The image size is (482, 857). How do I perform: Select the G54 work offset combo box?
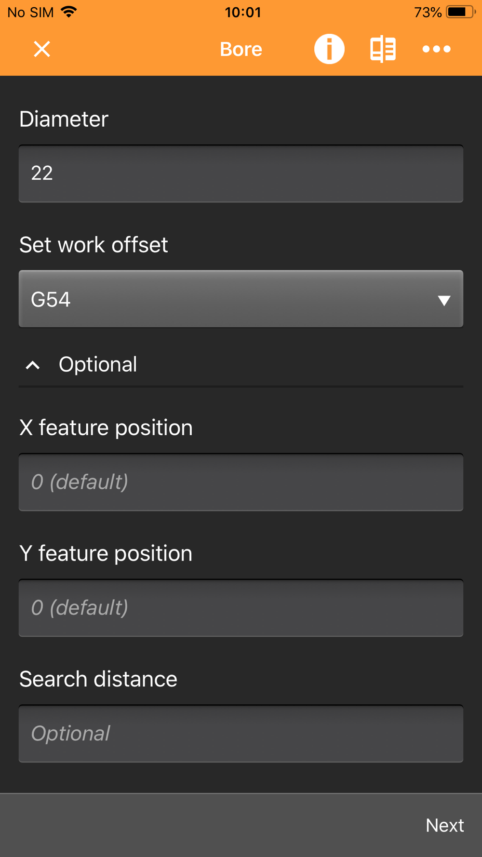coord(241,299)
